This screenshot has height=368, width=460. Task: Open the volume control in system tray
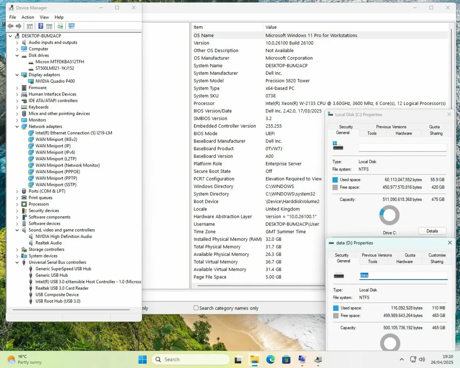click(x=422, y=360)
